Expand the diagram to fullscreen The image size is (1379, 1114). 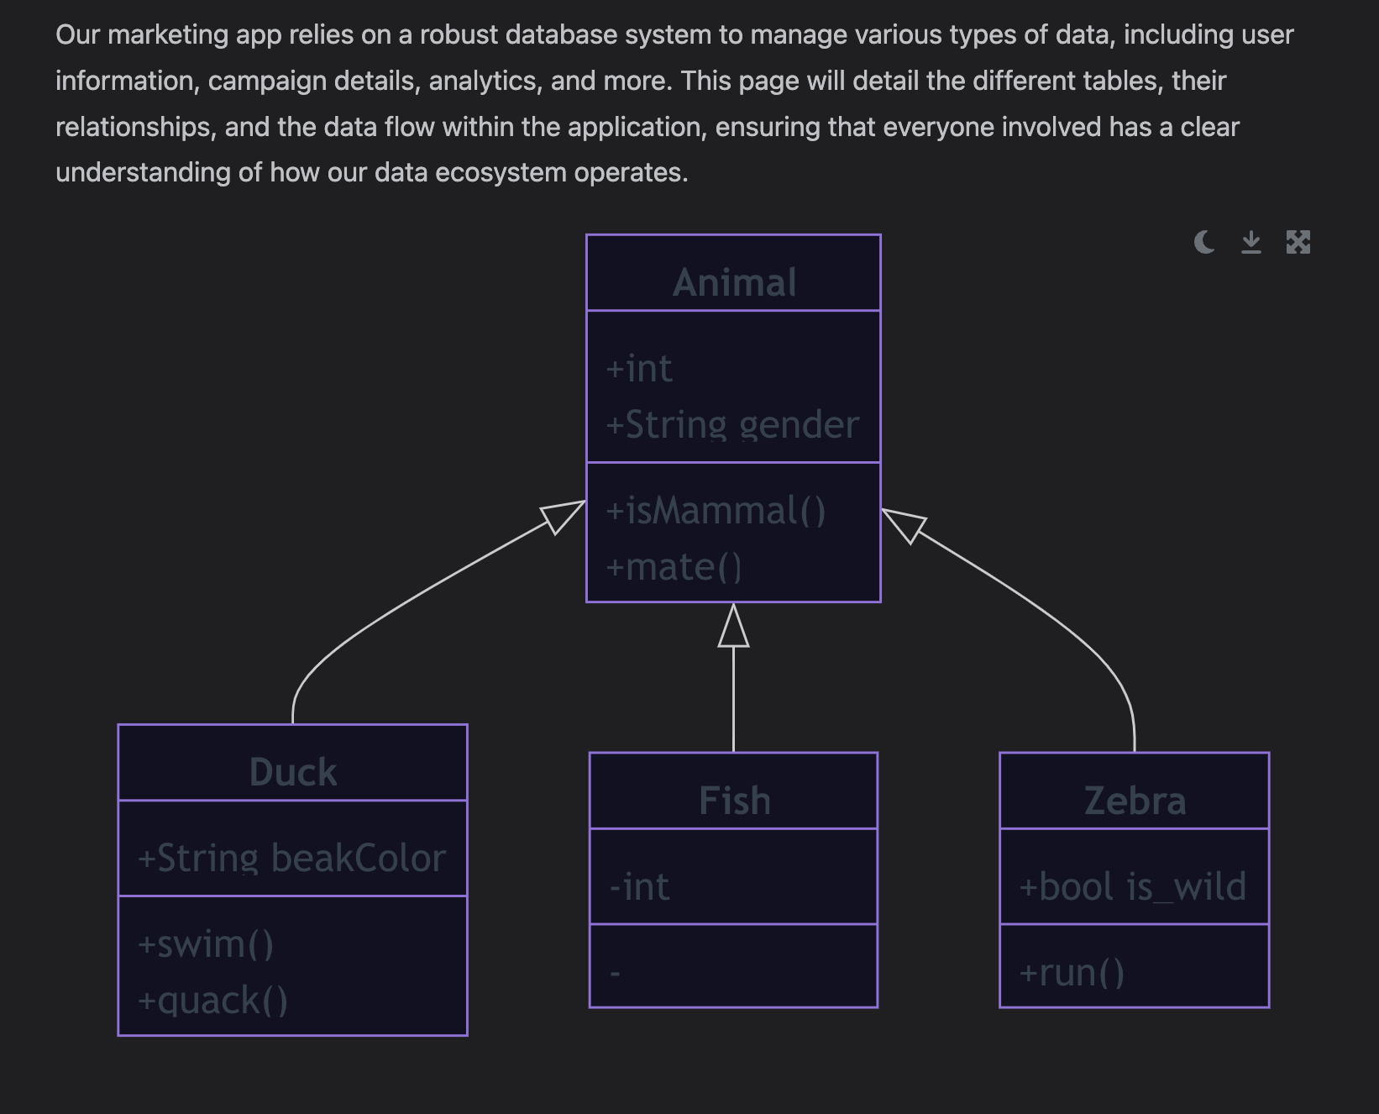click(1298, 243)
